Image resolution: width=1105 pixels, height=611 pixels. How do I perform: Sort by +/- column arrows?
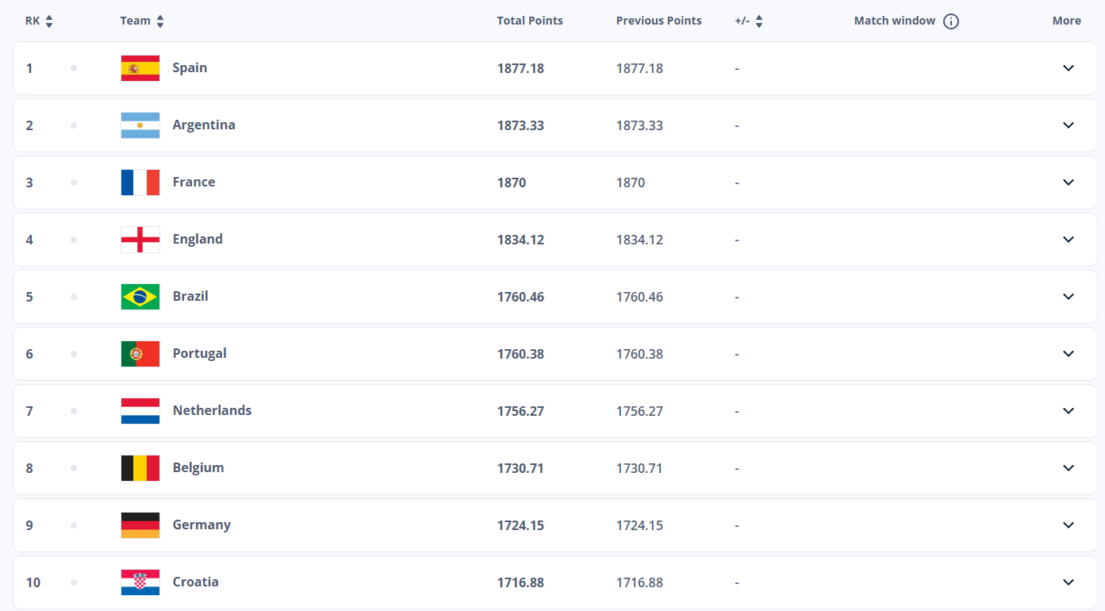pos(759,21)
